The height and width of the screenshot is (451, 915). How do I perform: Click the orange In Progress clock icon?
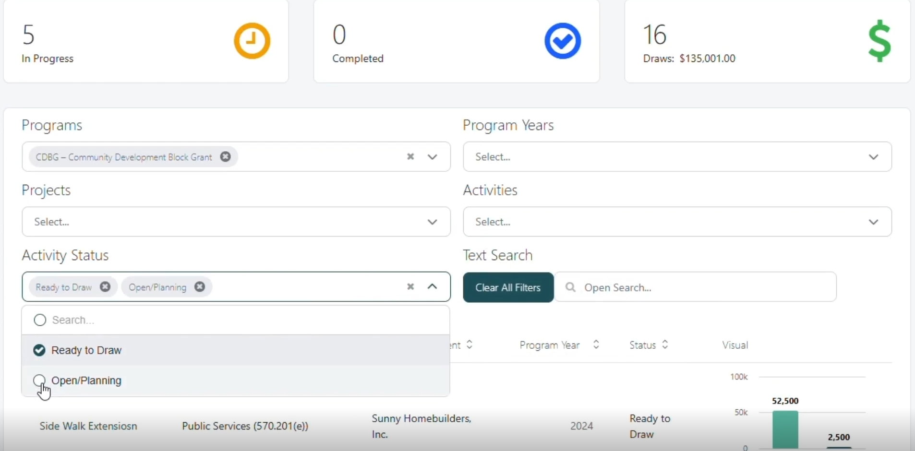tap(252, 41)
